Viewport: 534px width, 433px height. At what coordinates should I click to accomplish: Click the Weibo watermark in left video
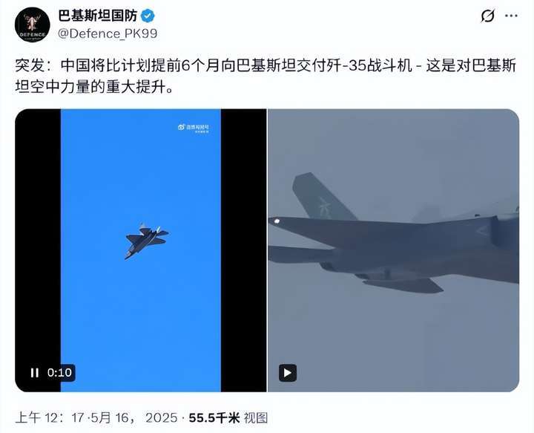click(x=194, y=128)
